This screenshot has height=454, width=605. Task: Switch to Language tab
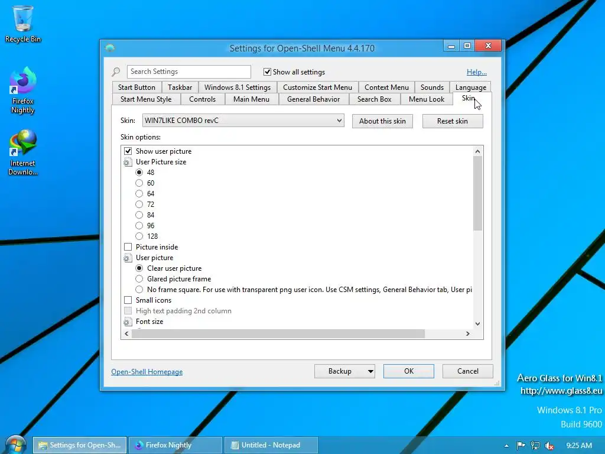471,87
